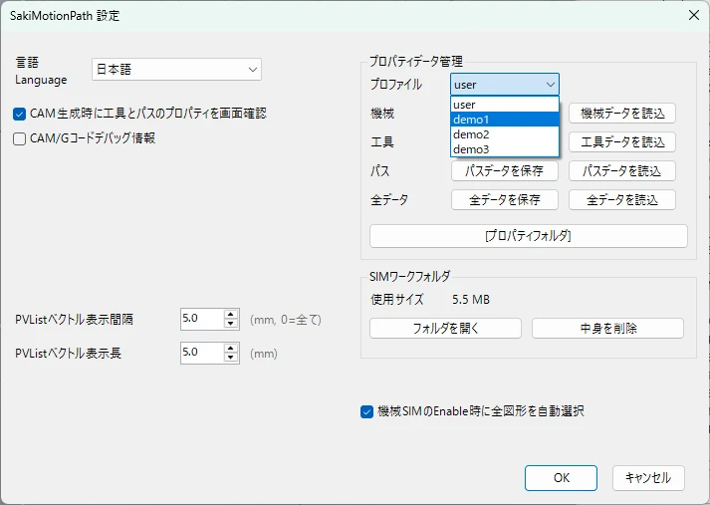Choose demo2 from profile list
Image resolution: width=710 pixels, height=505 pixels.
505,134
